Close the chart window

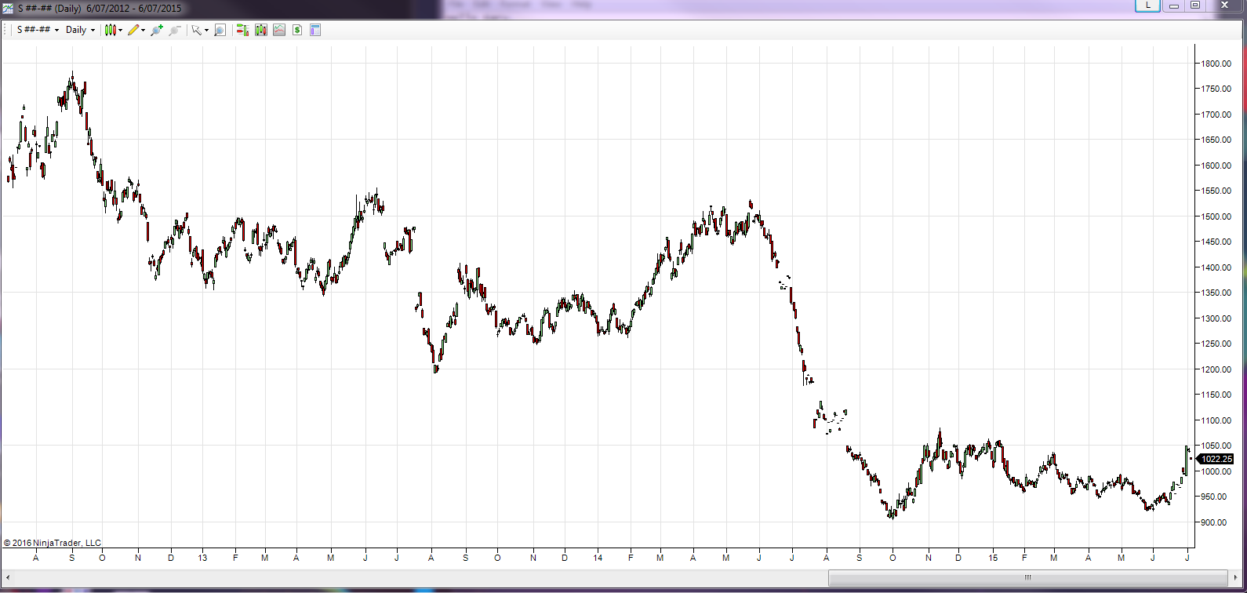click(1223, 5)
